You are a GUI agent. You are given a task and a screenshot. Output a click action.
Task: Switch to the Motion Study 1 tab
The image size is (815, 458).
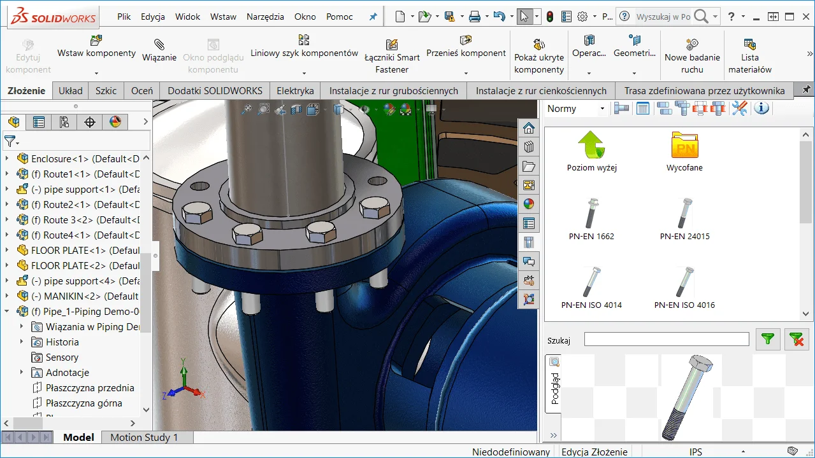tap(144, 437)
